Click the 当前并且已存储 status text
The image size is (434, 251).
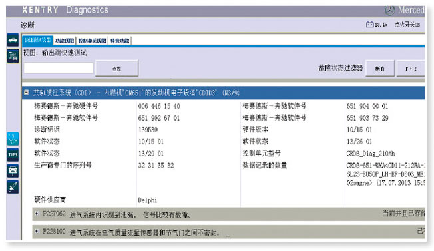(x=404, y=213)
